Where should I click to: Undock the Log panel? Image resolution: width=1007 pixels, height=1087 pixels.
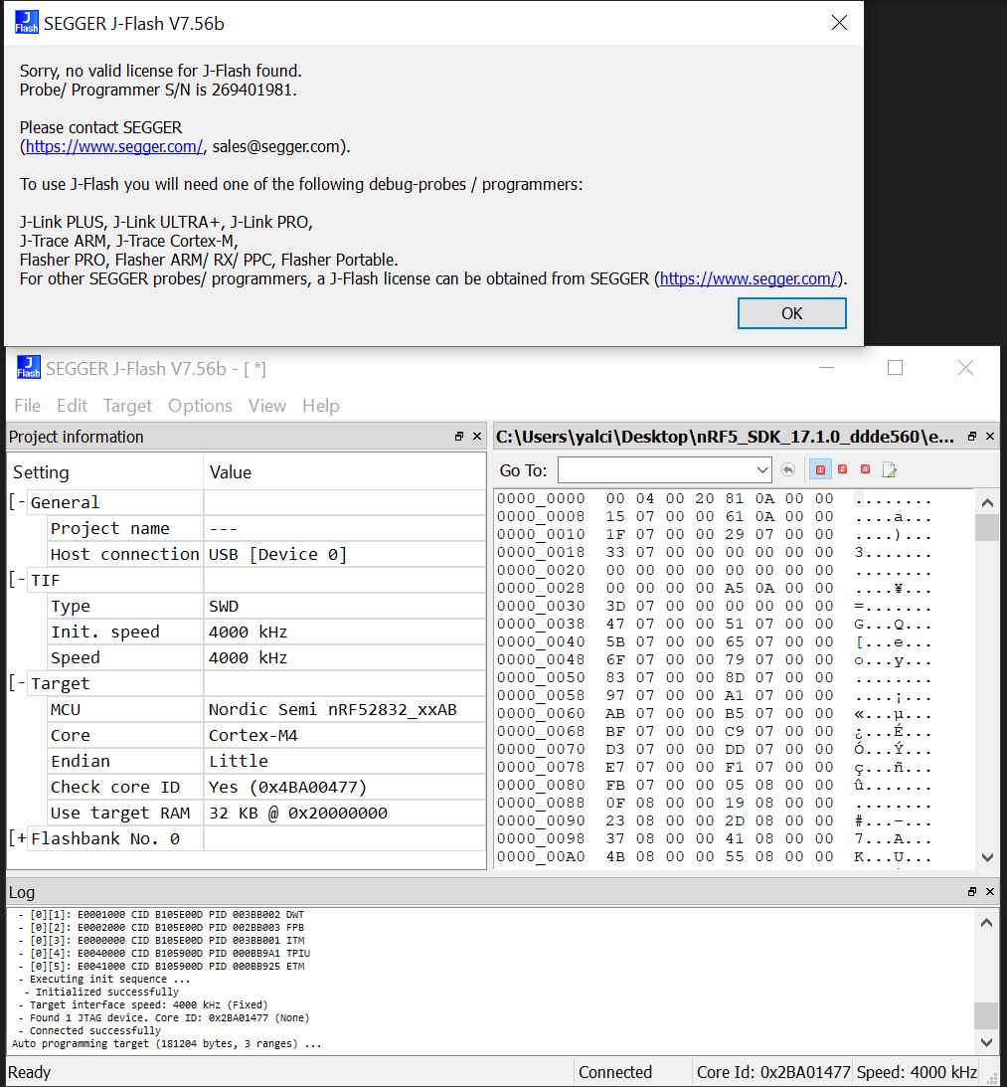(971, 891)
